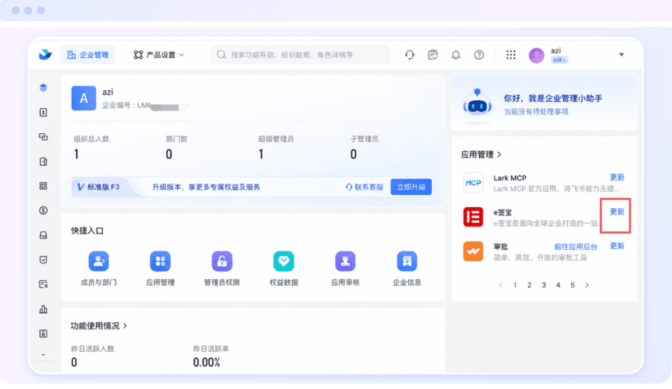Select the audit log search sidebar icon
This screenshot has width=672, height=389.
click(44, 284)
